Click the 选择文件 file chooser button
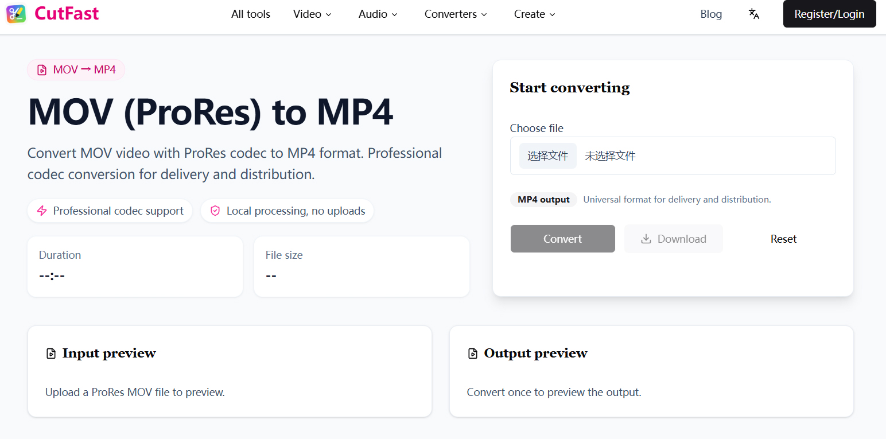This screenshot has width=886, height=439. coord(548,156)
